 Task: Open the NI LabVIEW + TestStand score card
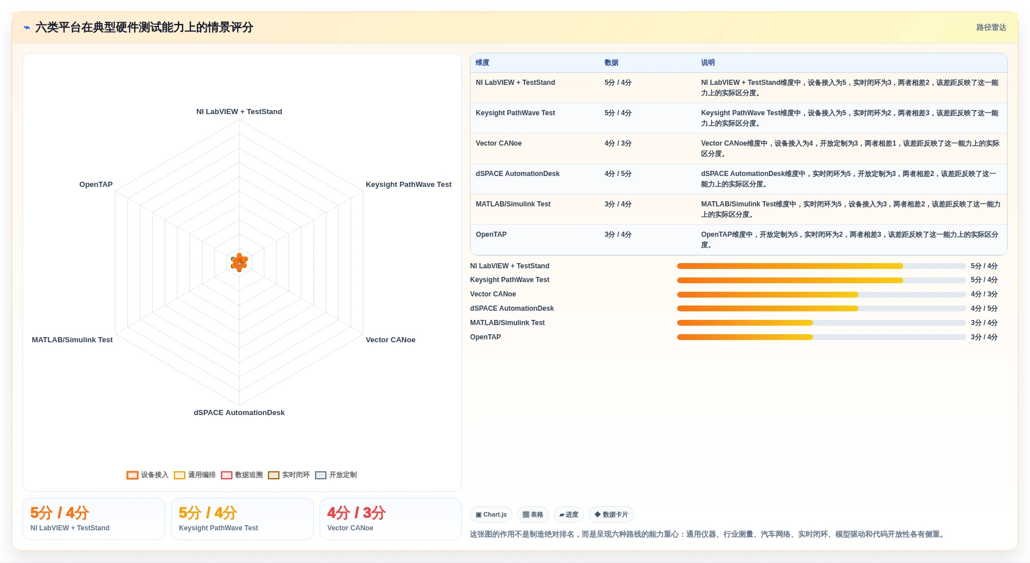[94, 519]
